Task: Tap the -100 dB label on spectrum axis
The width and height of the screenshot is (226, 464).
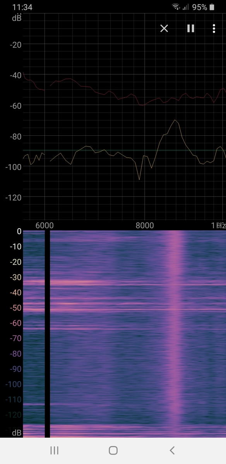Action: [14, 166]
